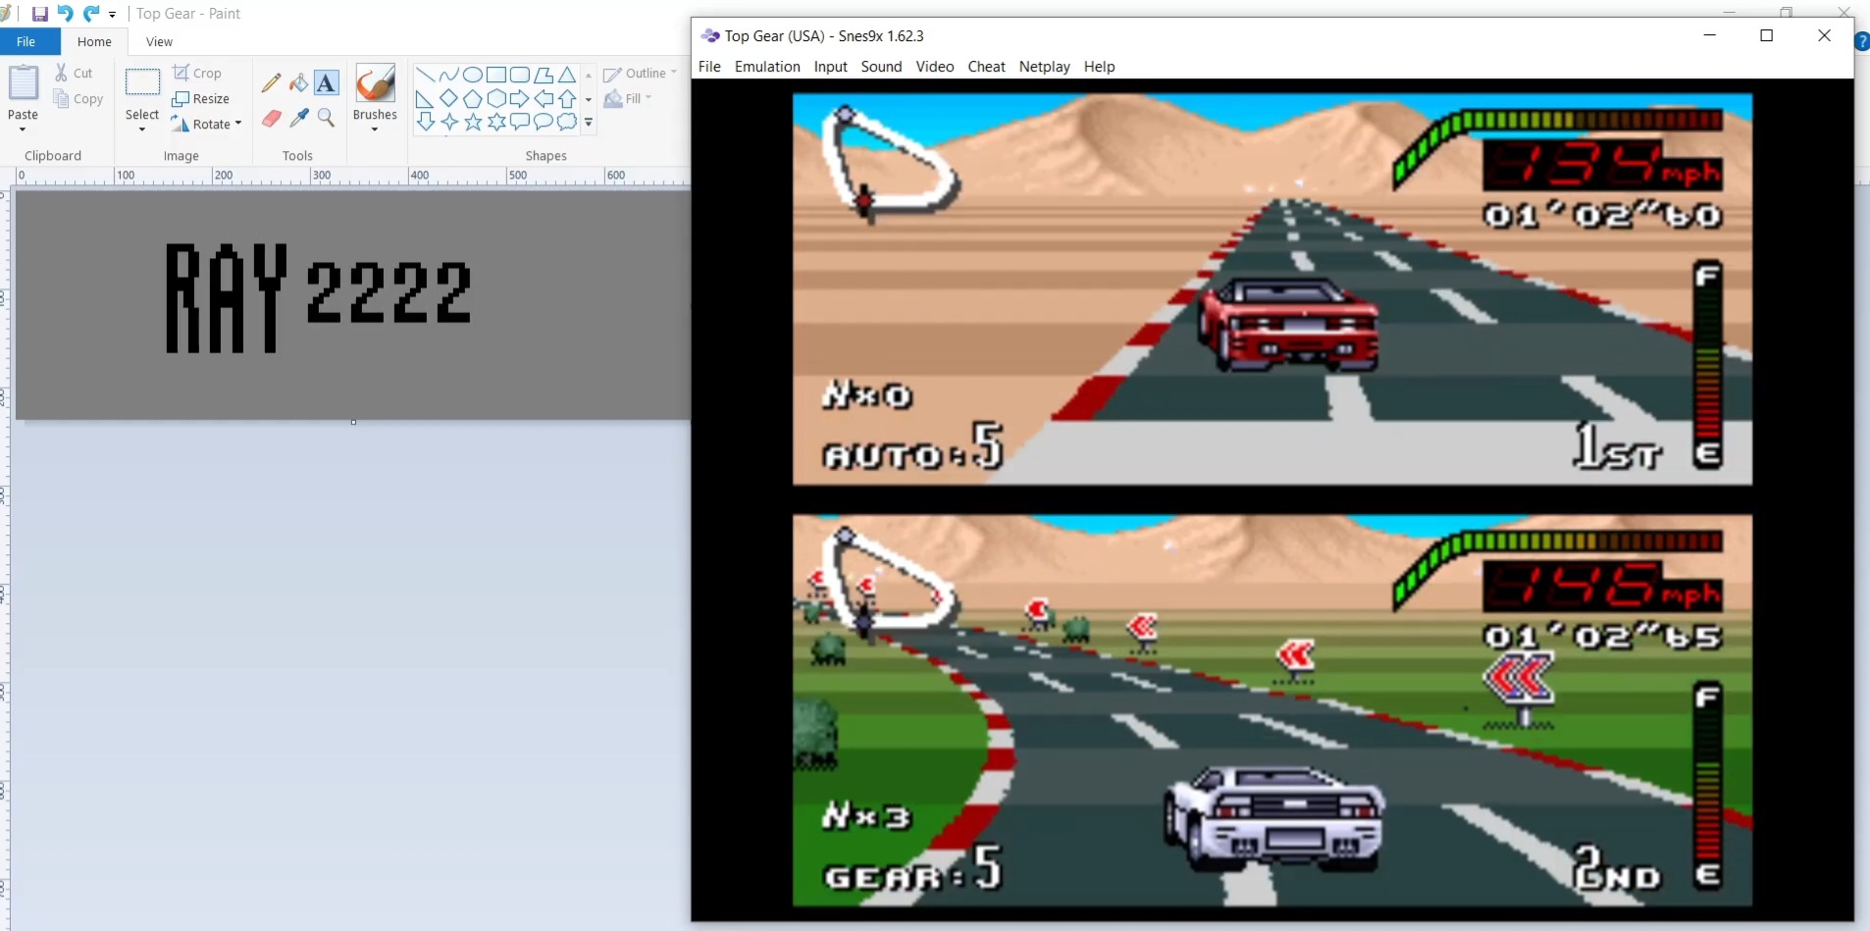Image resolution: width=1870 pixels, height=931 pixels.
Task: Open the Paste options arrow
Action: (23, 129)
